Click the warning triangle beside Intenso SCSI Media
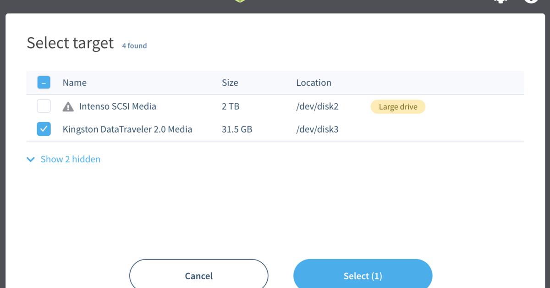The image size is (550, 288). [68, 107]
